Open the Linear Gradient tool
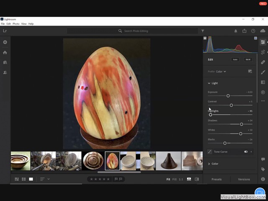Screen dimensions: 268x201 pyautogui.click(x=263, y=82)
